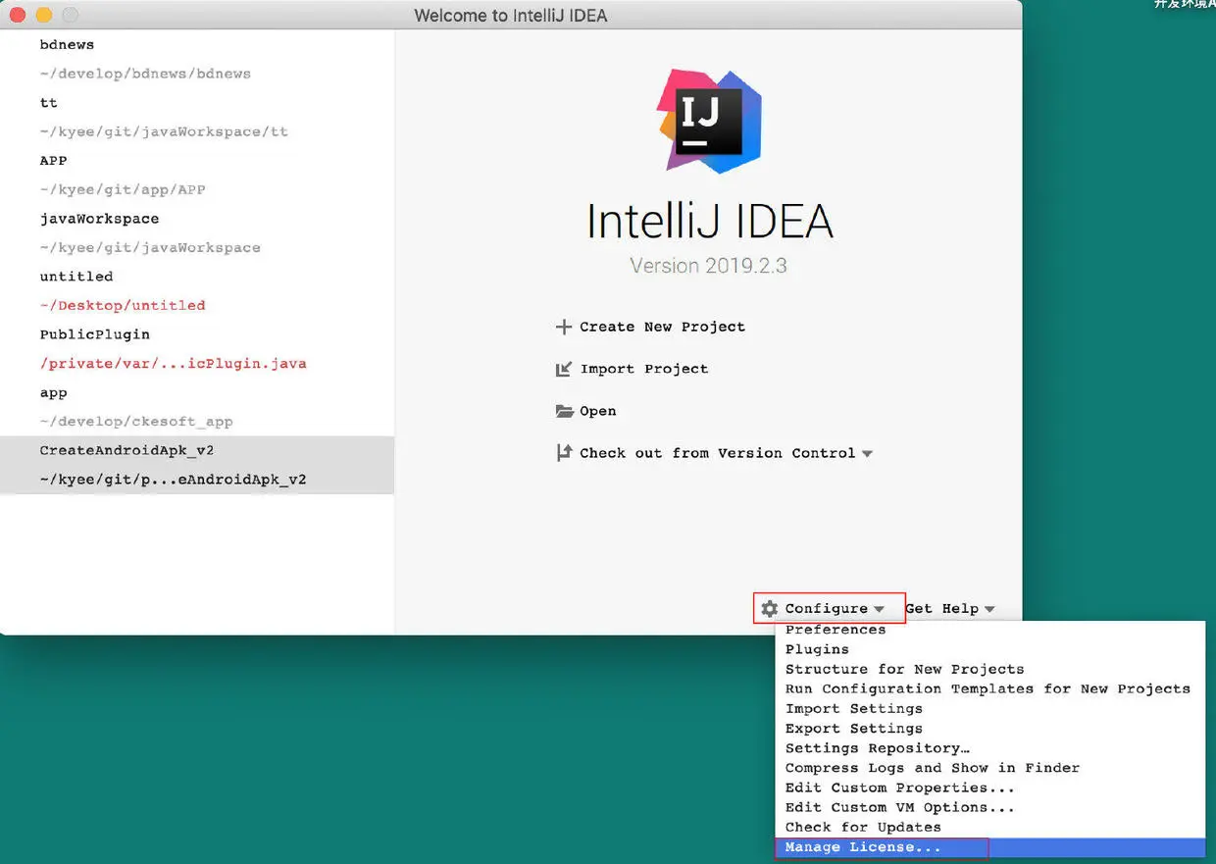This screenshot has height=864, width=1216.
Task: Click the Version 2019.2.3 text
Action: point(708,266)
